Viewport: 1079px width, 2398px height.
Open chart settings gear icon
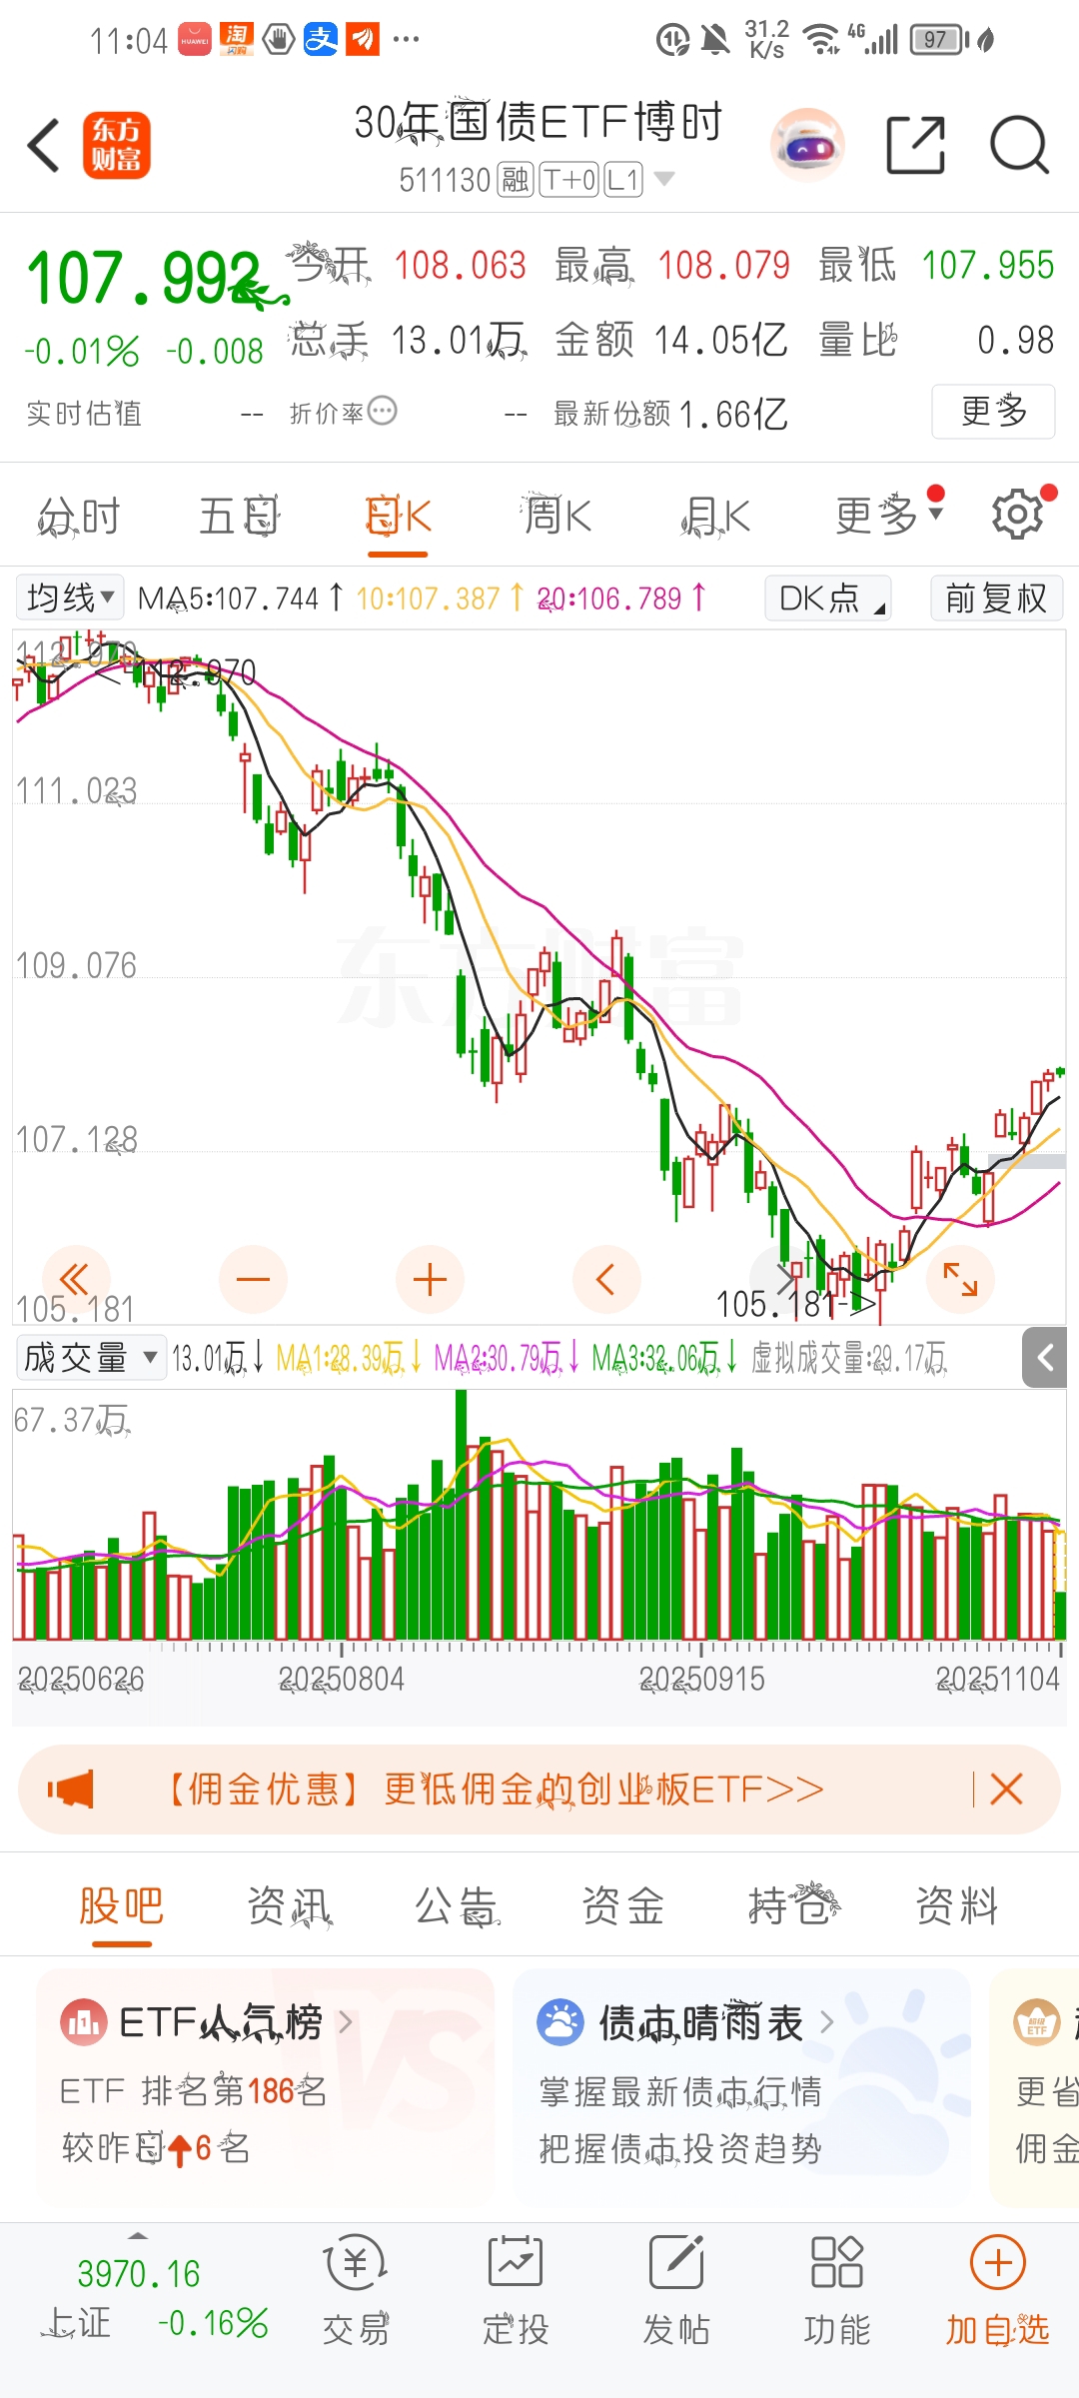1017,515
